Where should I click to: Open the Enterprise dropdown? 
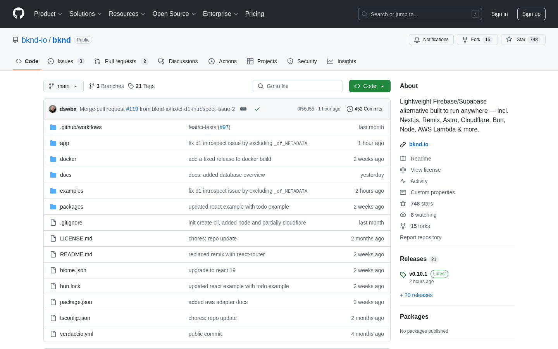220,14
